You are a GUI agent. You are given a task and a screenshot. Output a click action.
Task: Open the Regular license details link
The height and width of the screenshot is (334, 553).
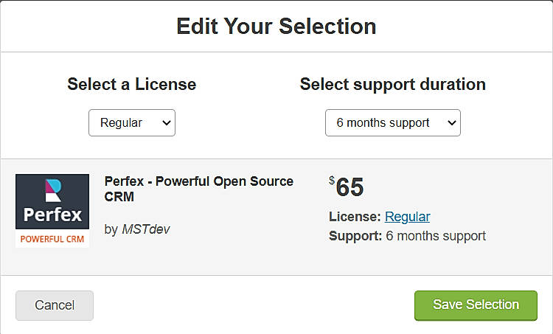coord(407,217)
